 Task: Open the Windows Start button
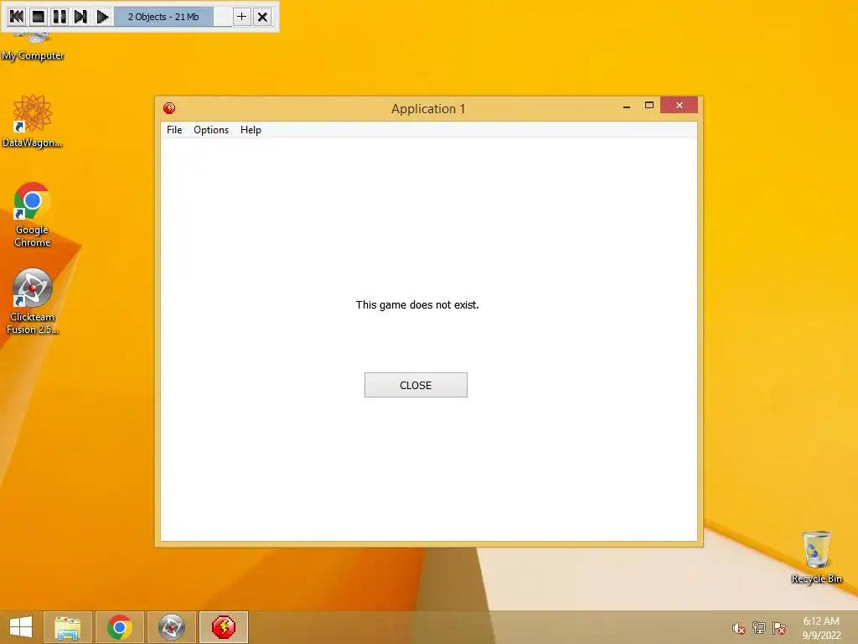point(21,627)
